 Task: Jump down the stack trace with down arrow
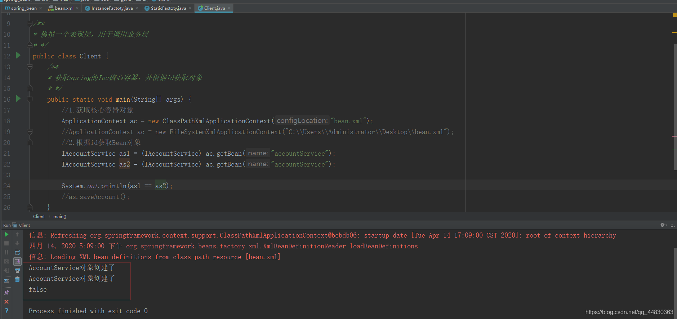pyautogui.click(x=17, y=243)
